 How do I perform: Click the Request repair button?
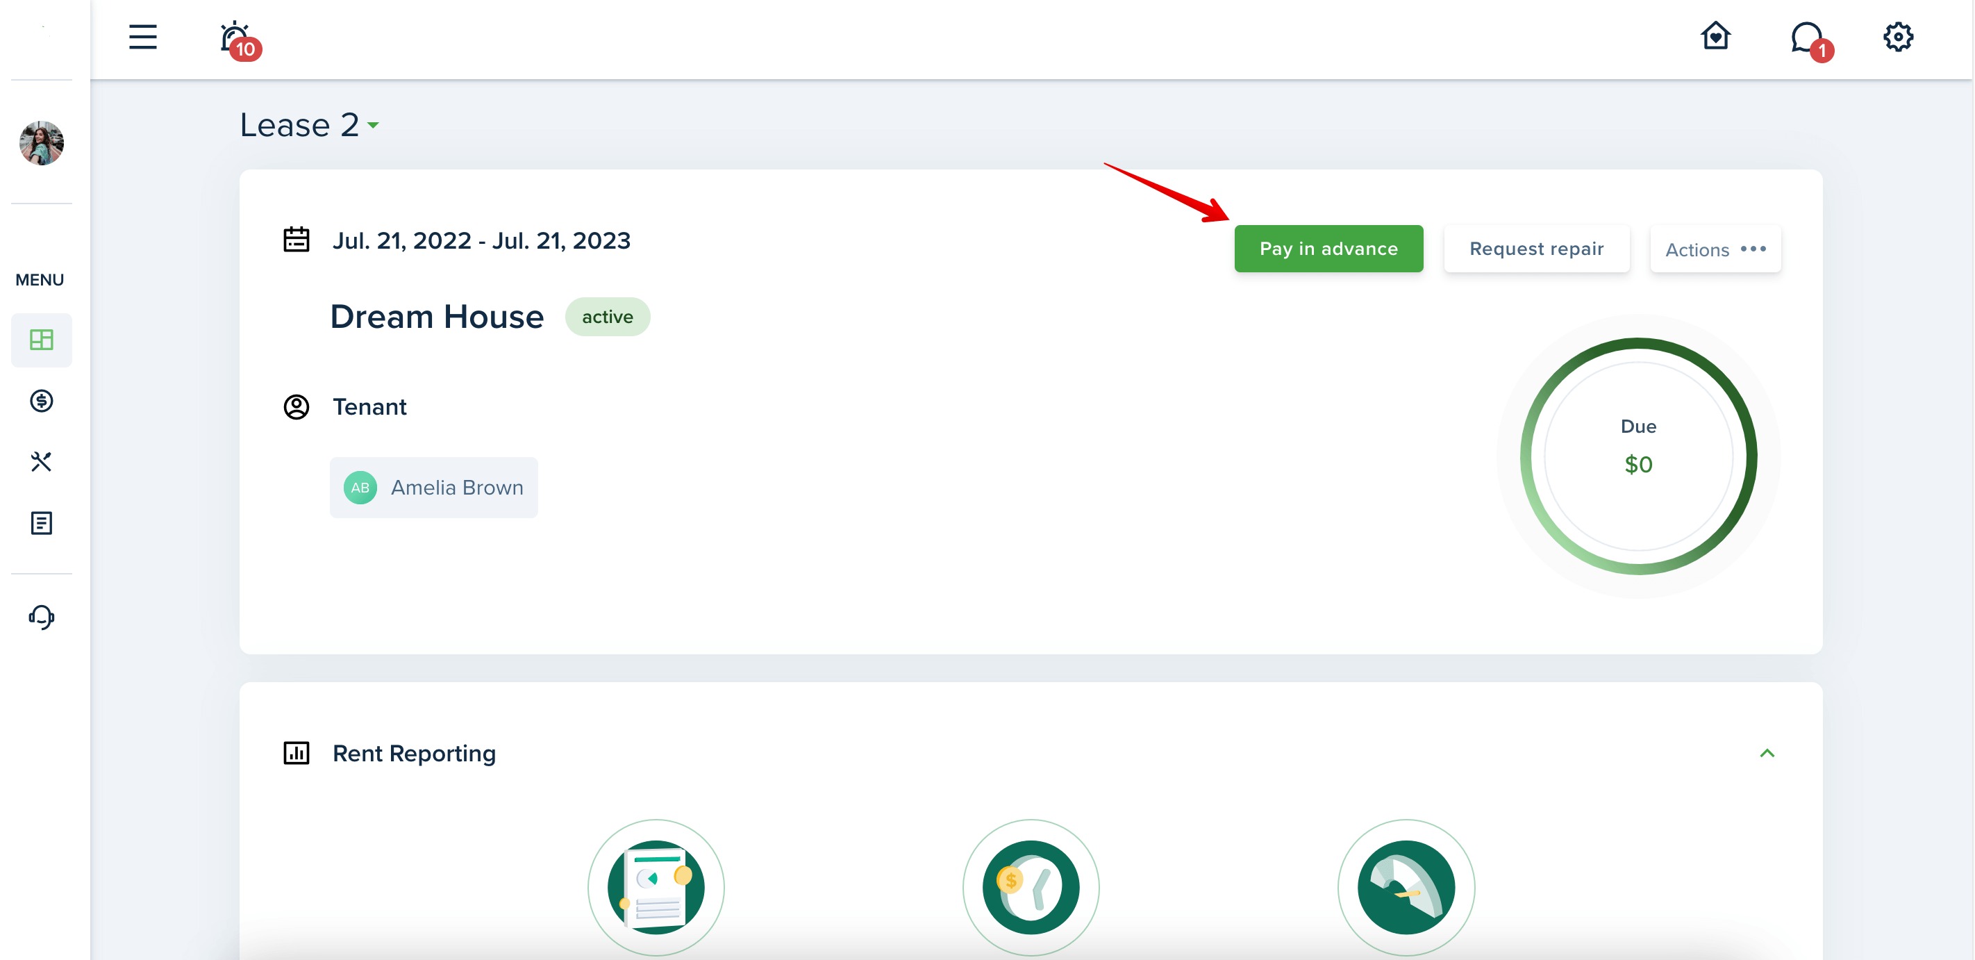[1536, 249]
